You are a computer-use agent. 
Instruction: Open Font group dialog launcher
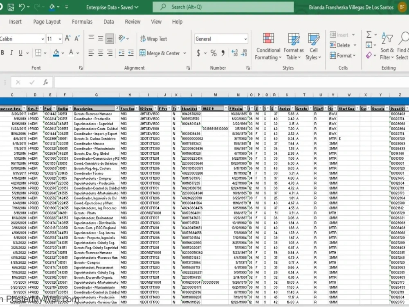pos(81,68)
